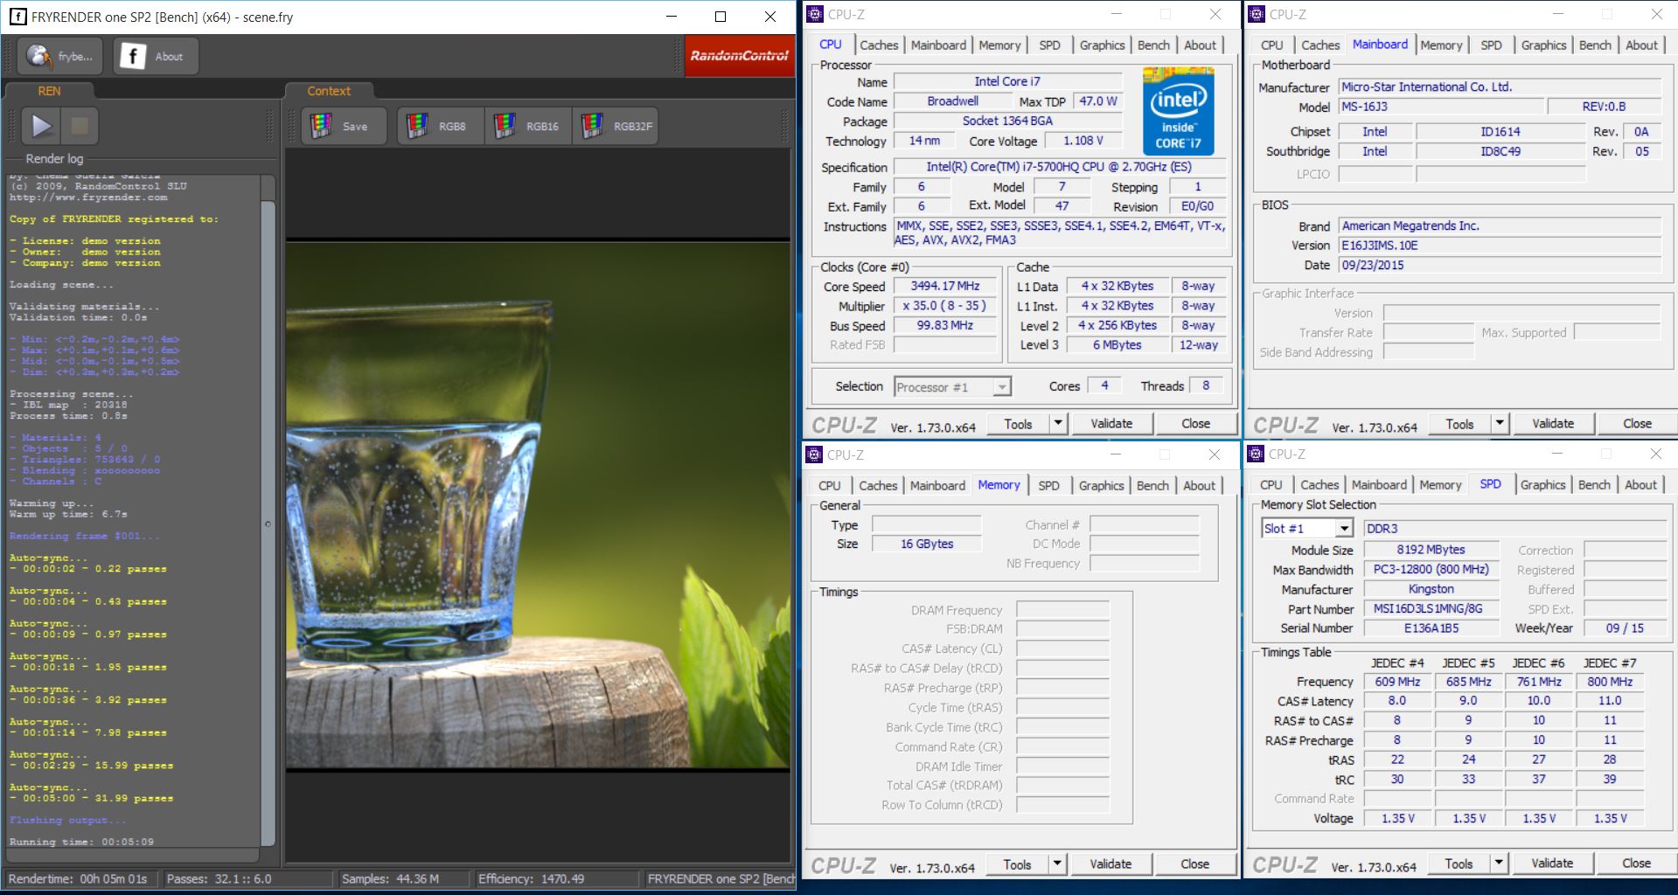The image size is (1678, 895).
Task: Click the Rendertime status bar entry
Action: 82,879
